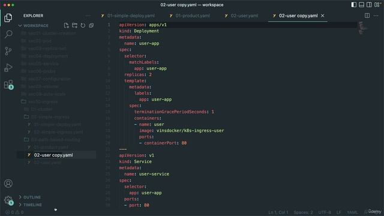Collapse the WORKSPACE section chevron
Viewport: 384px width, 216px height.
click(20, 25)
